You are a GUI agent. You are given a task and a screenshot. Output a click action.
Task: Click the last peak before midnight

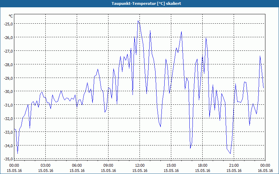pyautogui.click(x=260, y=56)
